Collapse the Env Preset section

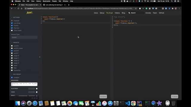coord(16,74)
